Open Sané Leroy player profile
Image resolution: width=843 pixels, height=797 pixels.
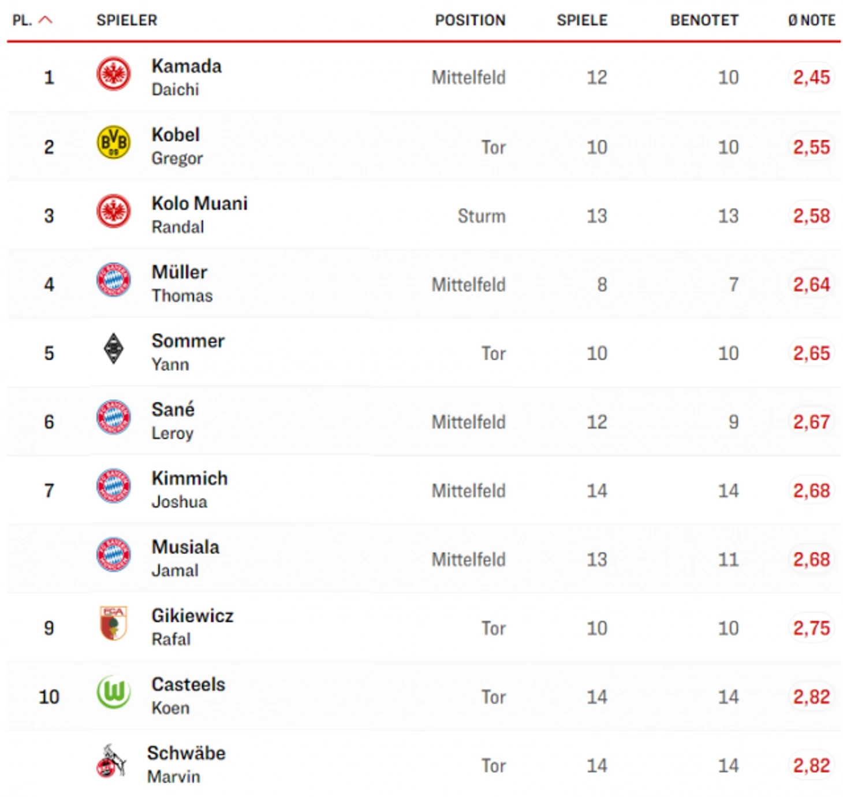click(173, 421)
